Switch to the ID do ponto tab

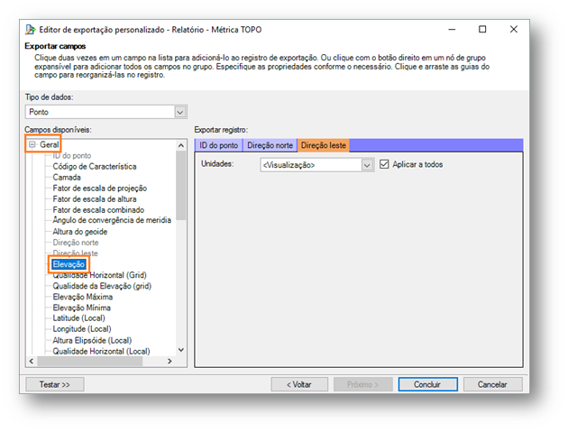[x=219, y=144]
